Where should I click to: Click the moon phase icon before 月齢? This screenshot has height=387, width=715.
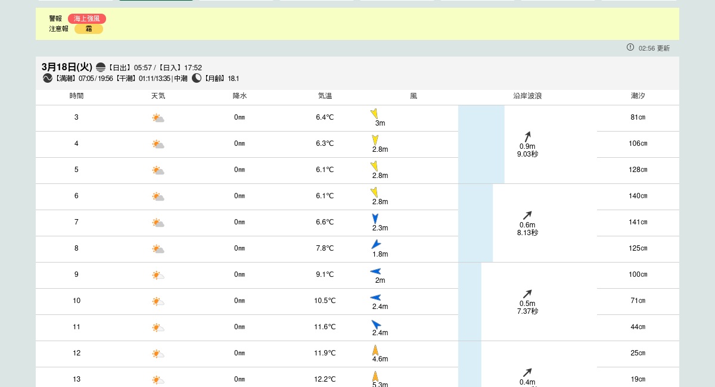point(197,78)
